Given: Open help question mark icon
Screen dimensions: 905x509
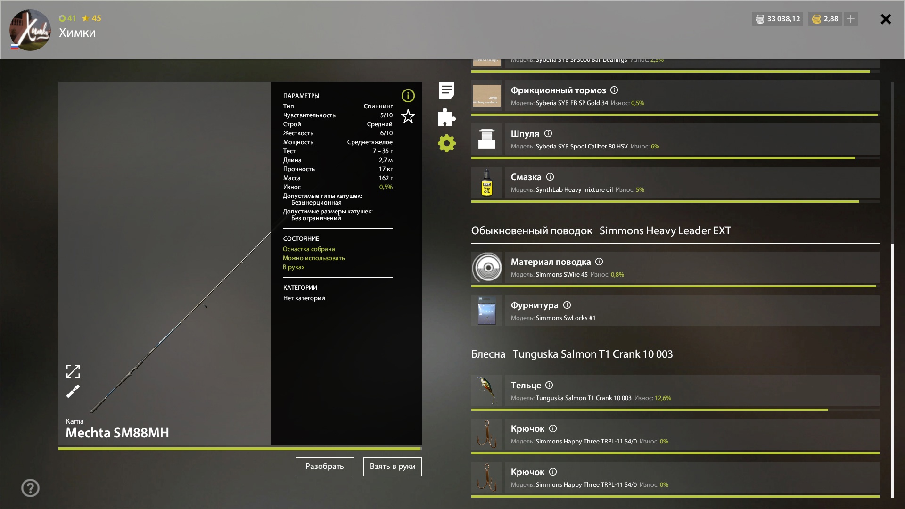Looking at the screenshot, I should (x=30, y=488).
